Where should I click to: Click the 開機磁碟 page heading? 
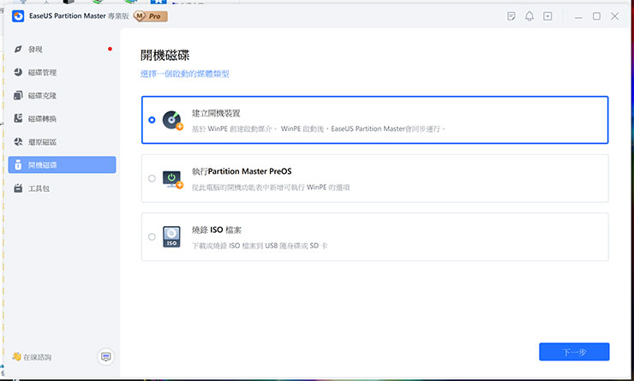click(165, 55)
